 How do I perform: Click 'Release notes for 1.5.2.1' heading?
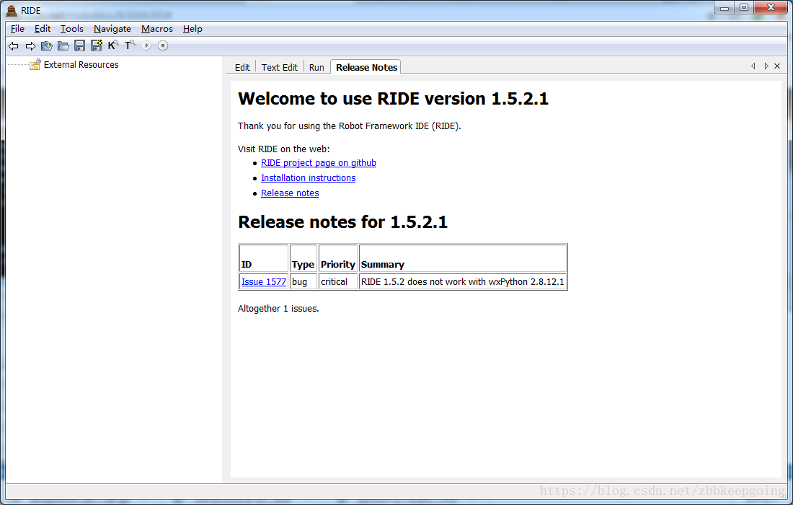click(x=343, y=222)
